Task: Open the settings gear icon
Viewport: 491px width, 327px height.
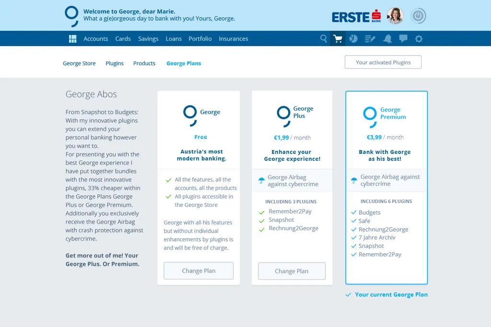Action: click(x=419, y=39)
